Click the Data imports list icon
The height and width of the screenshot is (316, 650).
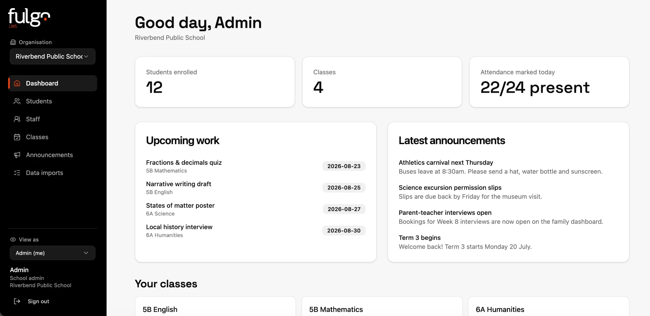(x=17, y=173)
